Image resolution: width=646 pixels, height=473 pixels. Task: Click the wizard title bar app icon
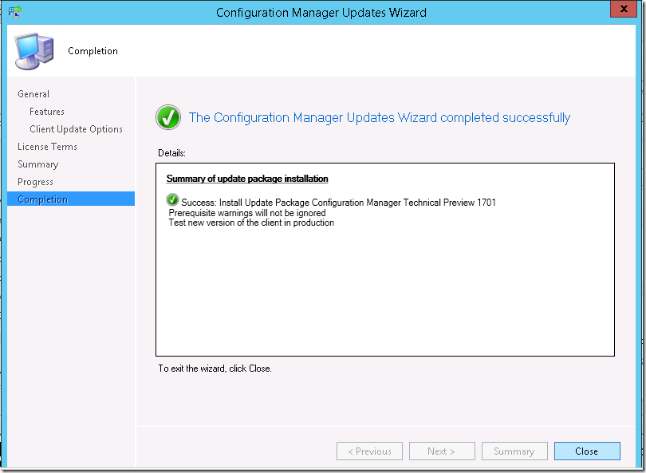click(15, 12)
